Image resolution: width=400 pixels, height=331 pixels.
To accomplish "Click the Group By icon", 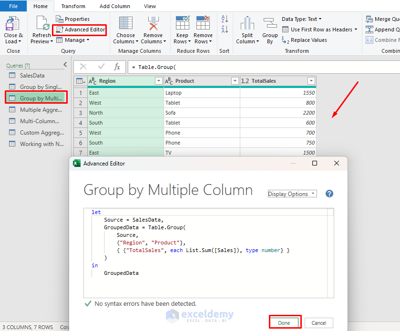I will point(270,25).
